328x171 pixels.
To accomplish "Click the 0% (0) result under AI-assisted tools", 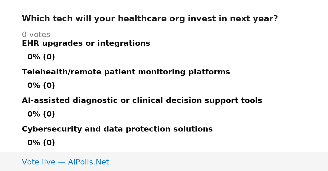I will click(41, 114).
